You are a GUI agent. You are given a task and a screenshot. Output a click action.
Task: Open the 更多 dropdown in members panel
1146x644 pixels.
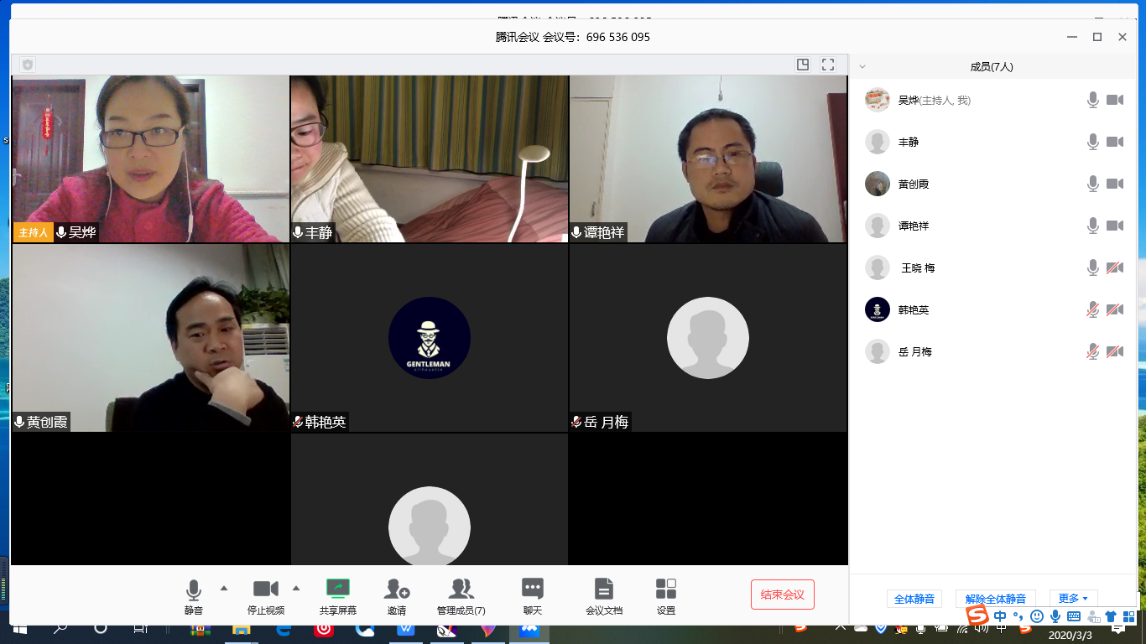(x=1072, y=599)
